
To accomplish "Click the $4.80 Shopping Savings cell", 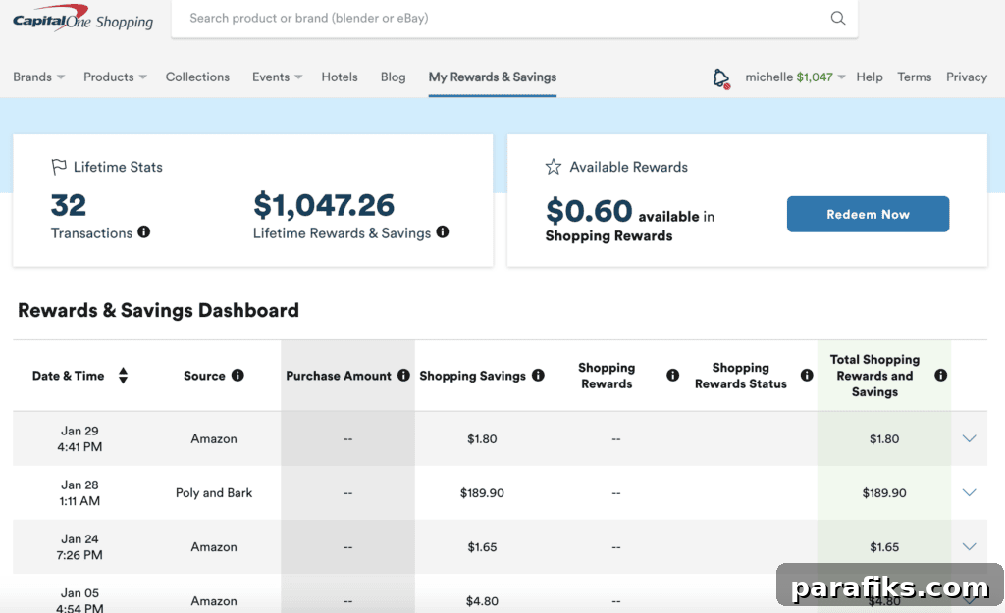I will click(x=482, y=601).
